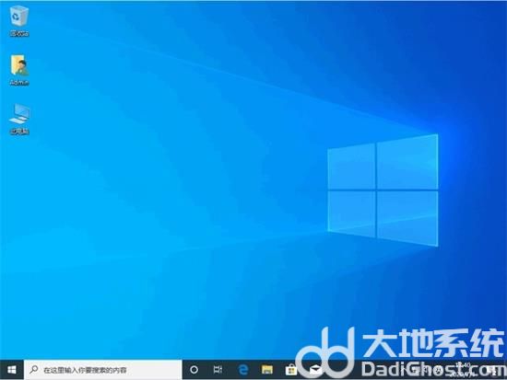Click the Windows logo on wallpaper
507x380 pixels.
383,190
